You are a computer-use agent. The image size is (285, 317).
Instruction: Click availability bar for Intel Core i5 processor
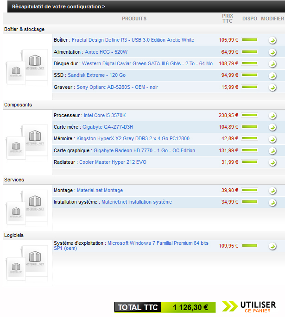(250, 115)
